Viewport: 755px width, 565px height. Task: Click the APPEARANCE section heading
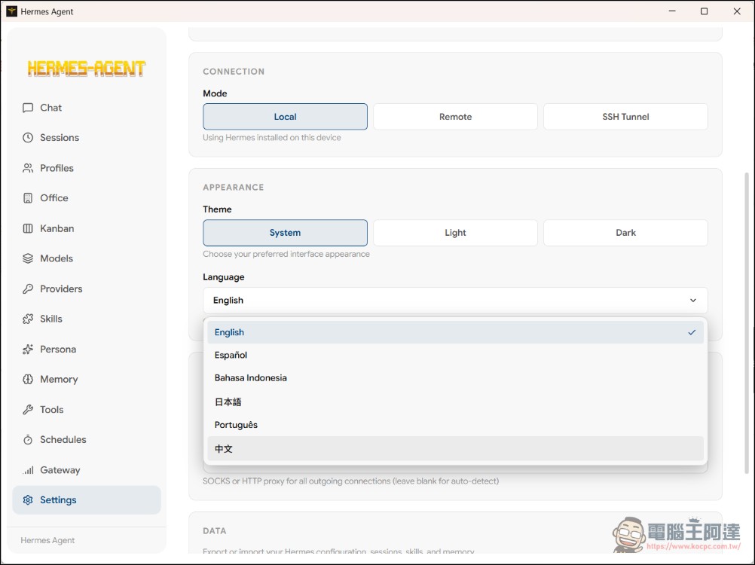(233, 188)
